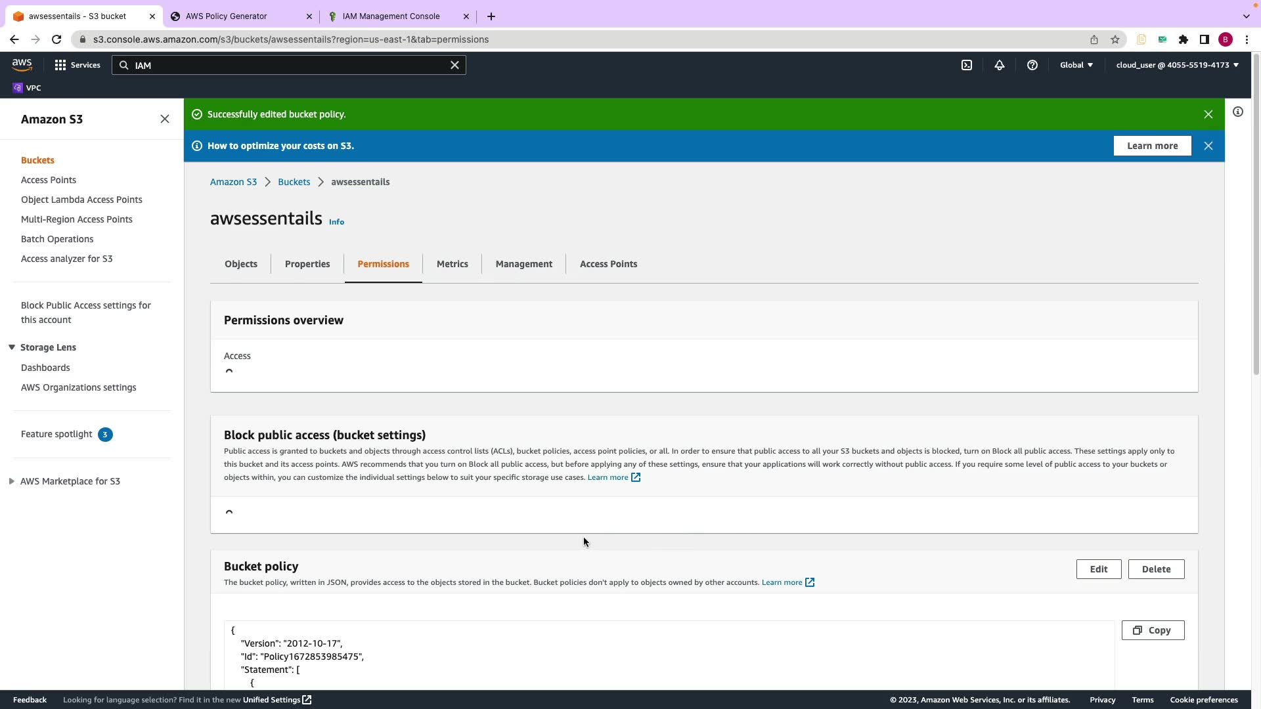The height and width of the screenshot is (709, 1261).
Task: Collapse the Storage Lens section
Action: 12,347
